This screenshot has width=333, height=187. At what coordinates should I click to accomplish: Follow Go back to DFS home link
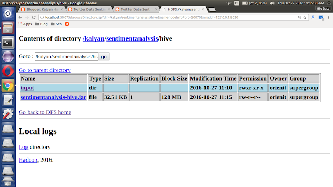click(45, 112)
